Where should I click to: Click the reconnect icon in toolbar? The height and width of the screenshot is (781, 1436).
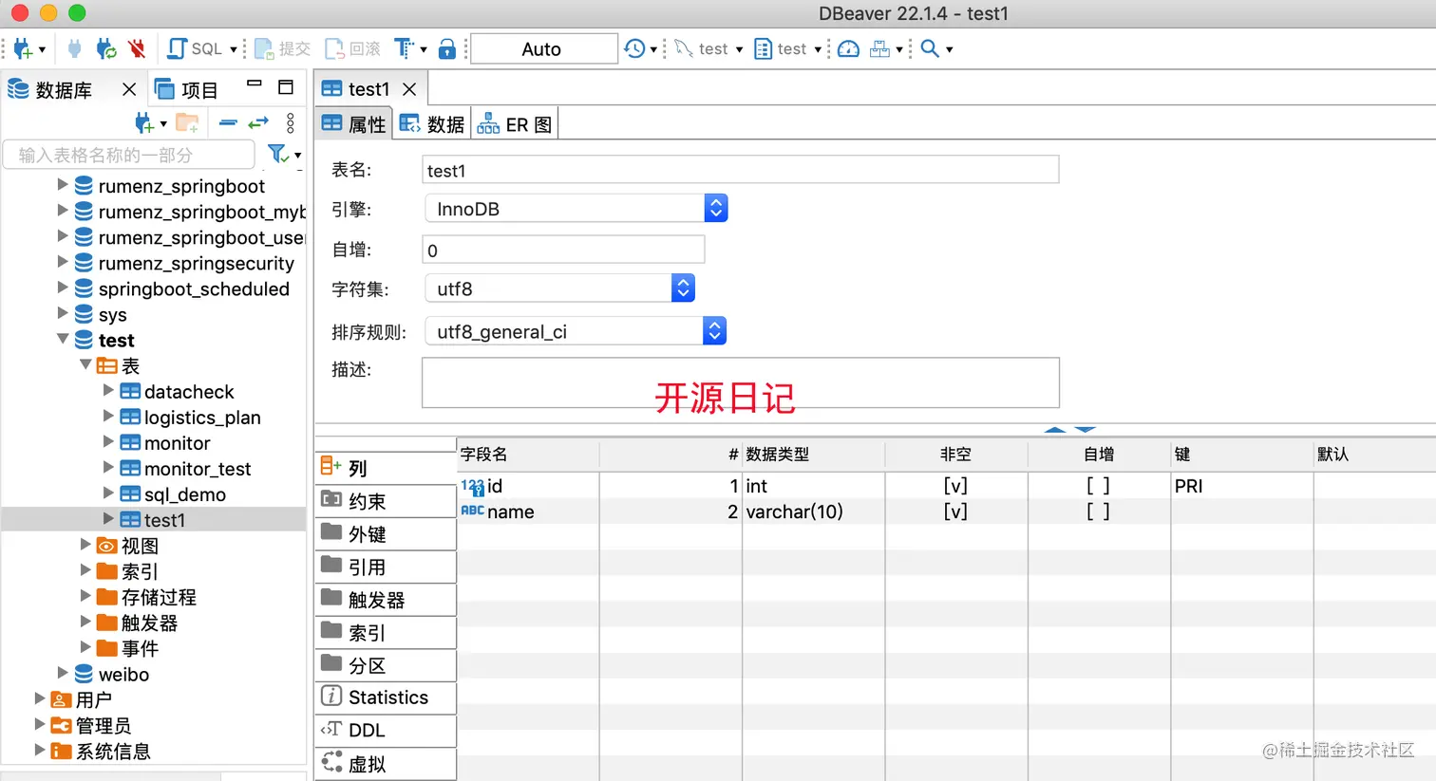(106, 48)
